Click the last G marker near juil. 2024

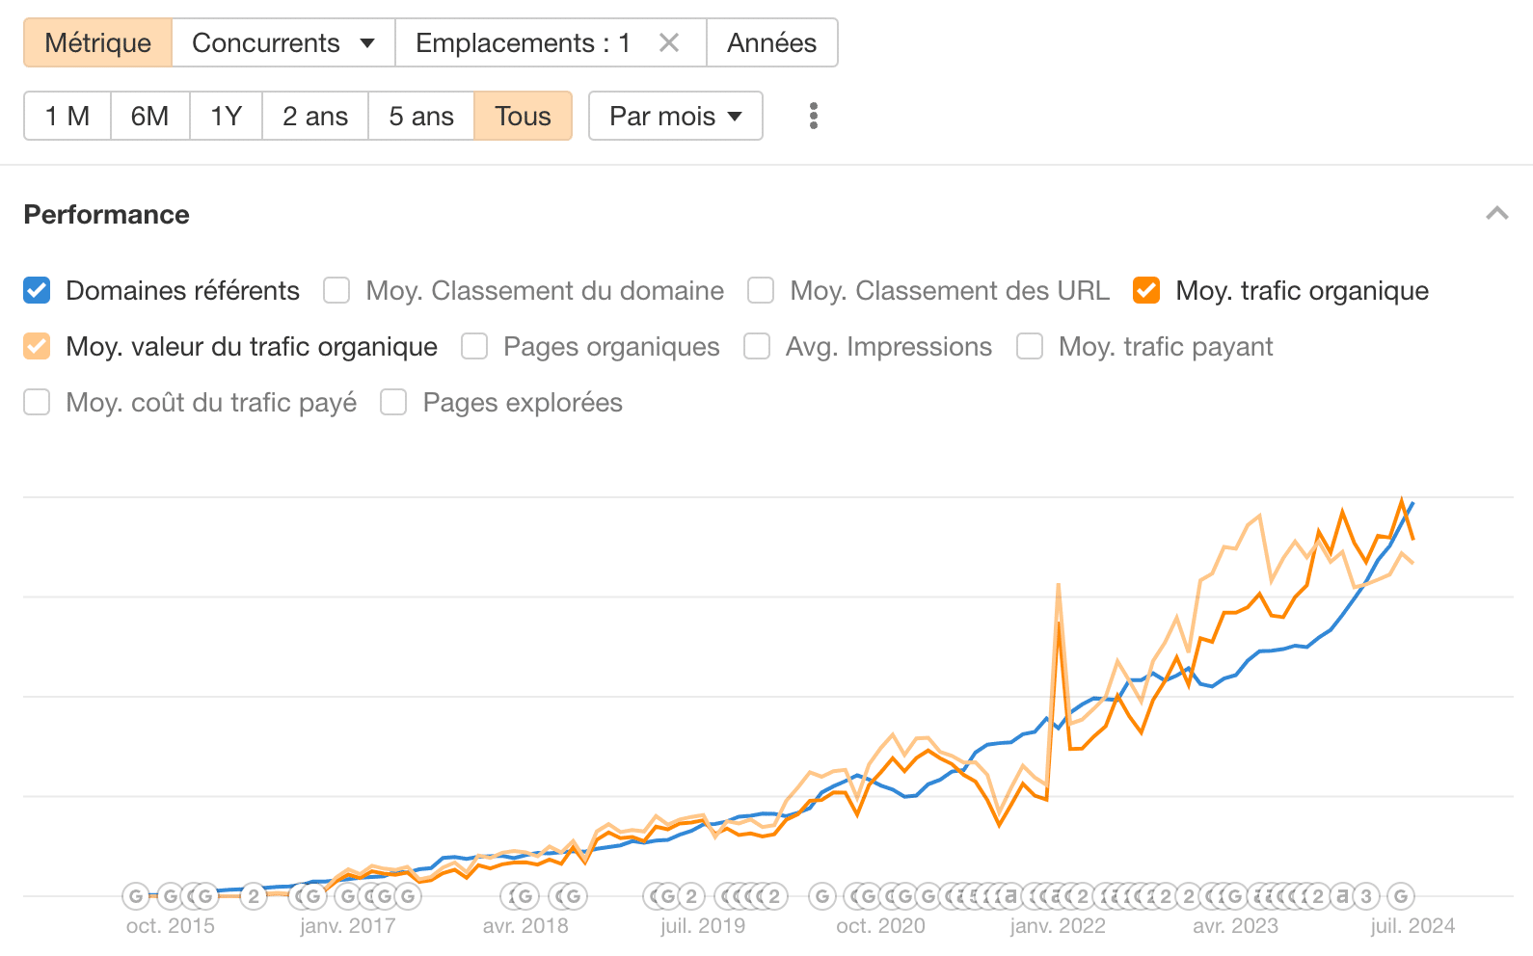point(1401,896)
